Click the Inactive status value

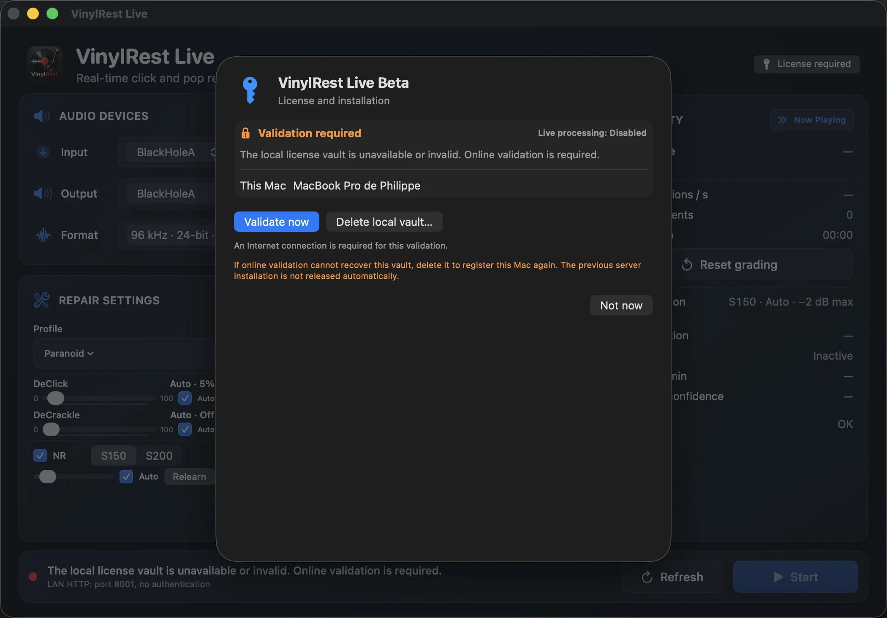[x=833, y=356]
